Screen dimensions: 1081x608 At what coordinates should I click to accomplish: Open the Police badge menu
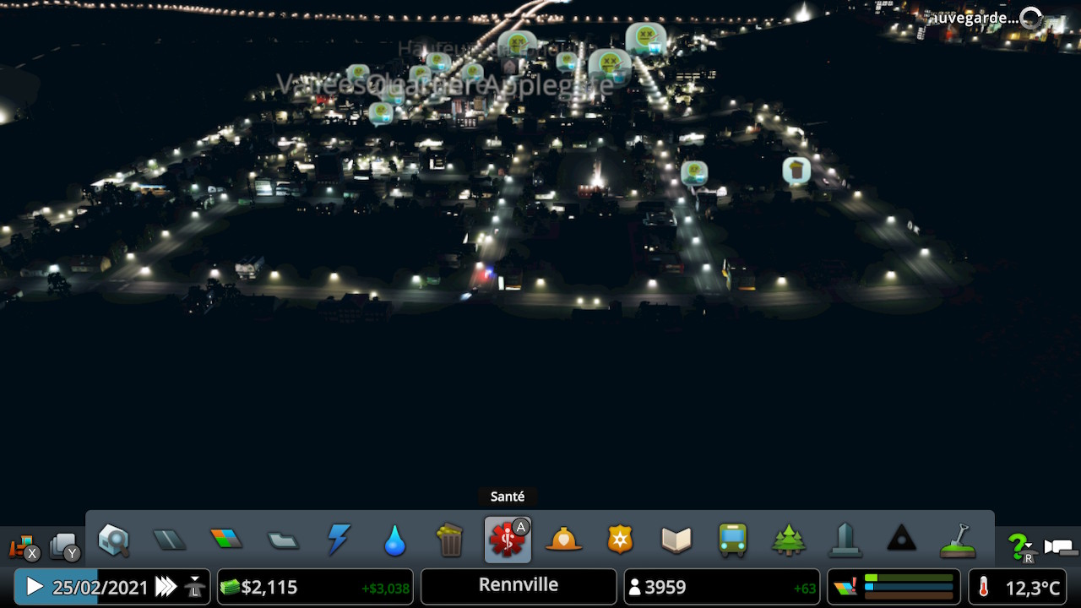coord(620,540)
